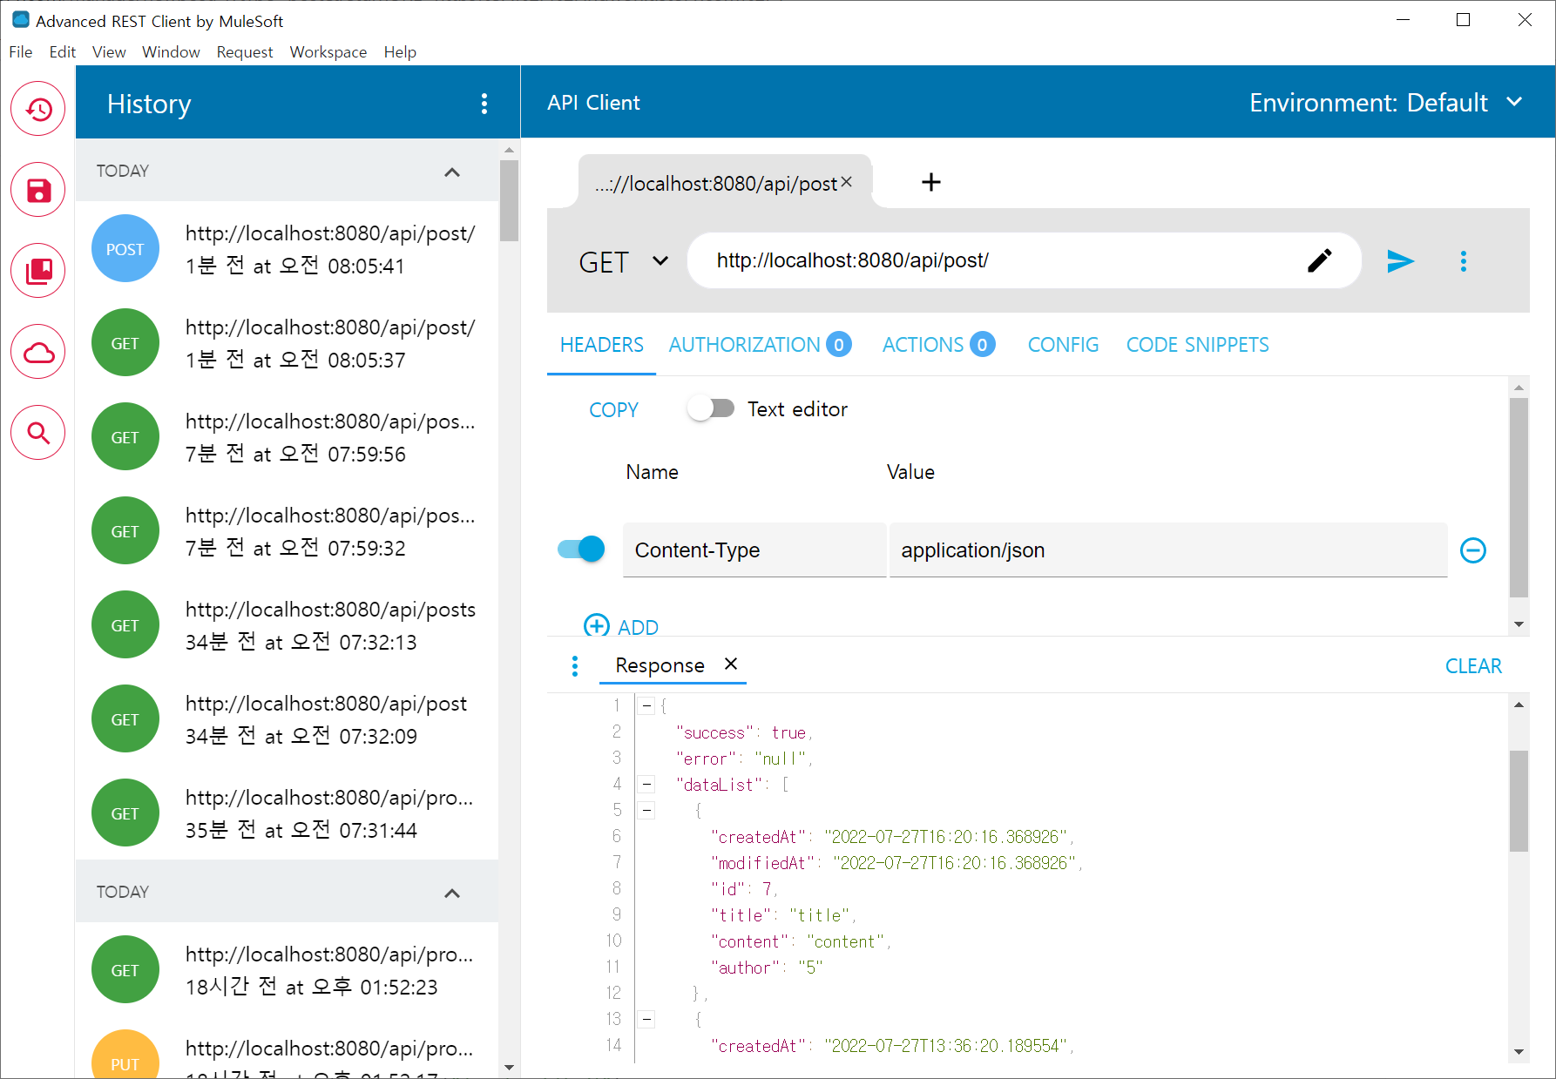Click the GET badge at 07:59:32
Screen dimensions: 1556x1079
(x=125, y=531)
